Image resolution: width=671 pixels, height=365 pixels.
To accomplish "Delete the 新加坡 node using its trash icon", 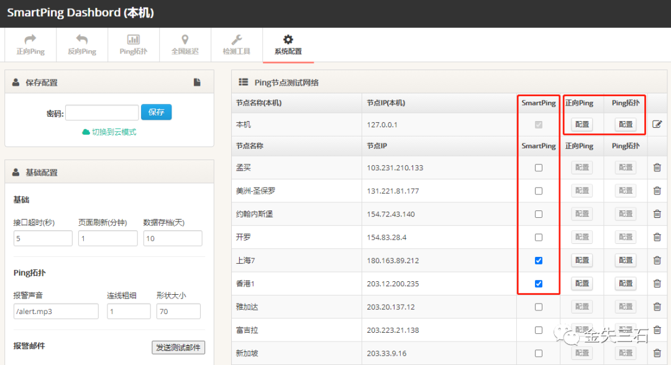I will point(657,353).
